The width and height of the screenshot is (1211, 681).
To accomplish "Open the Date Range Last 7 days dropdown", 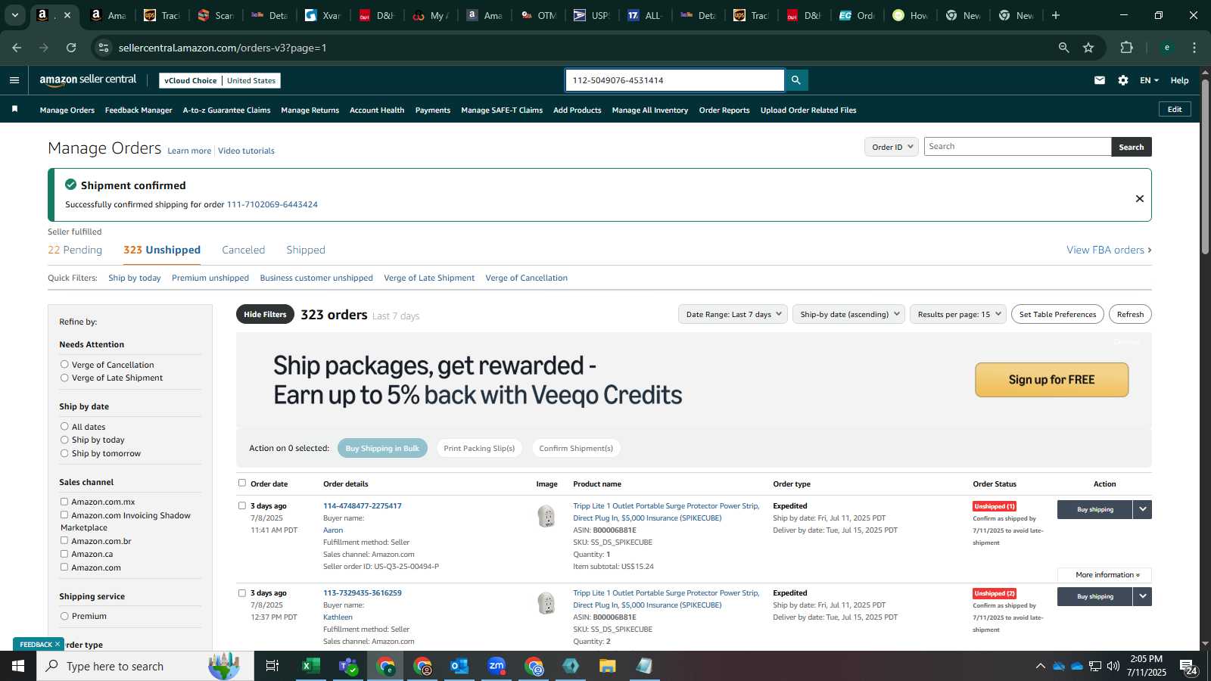I will point(733,314).
